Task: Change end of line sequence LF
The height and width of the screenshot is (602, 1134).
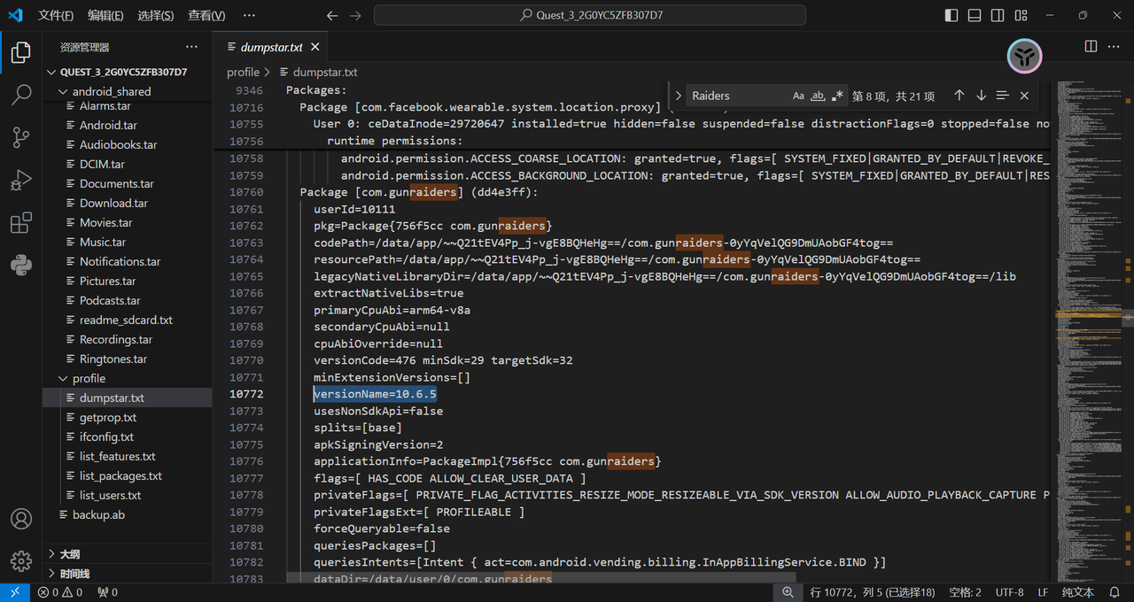Action: click(x=1043, y=592)
